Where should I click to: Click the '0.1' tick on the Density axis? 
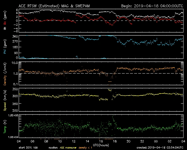(15, 84)
